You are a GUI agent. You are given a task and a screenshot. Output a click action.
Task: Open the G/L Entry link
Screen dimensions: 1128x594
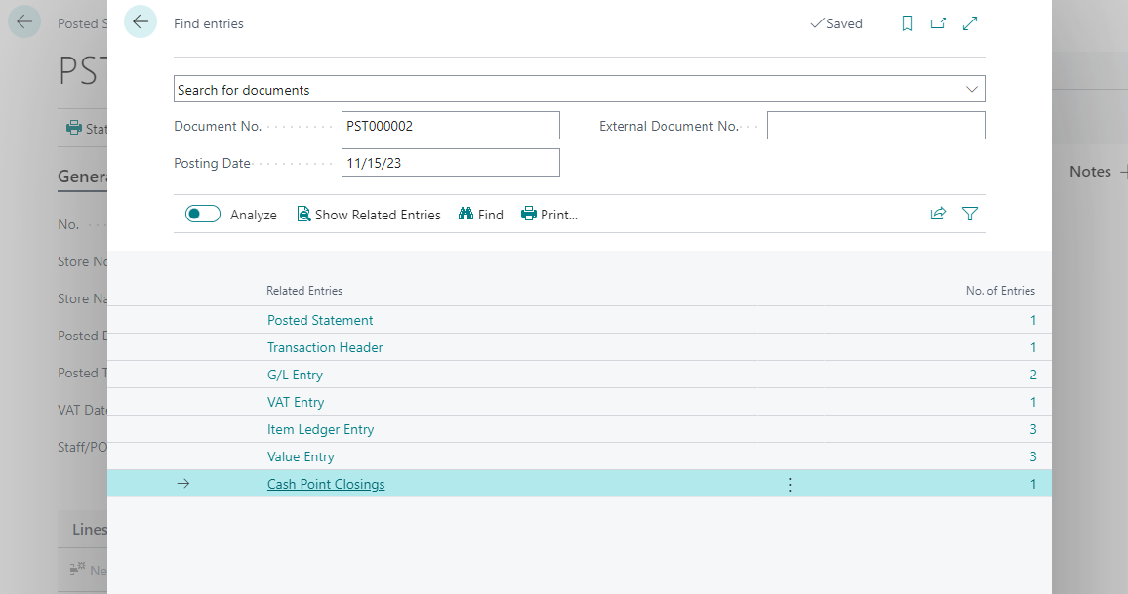tap(295, 375)
